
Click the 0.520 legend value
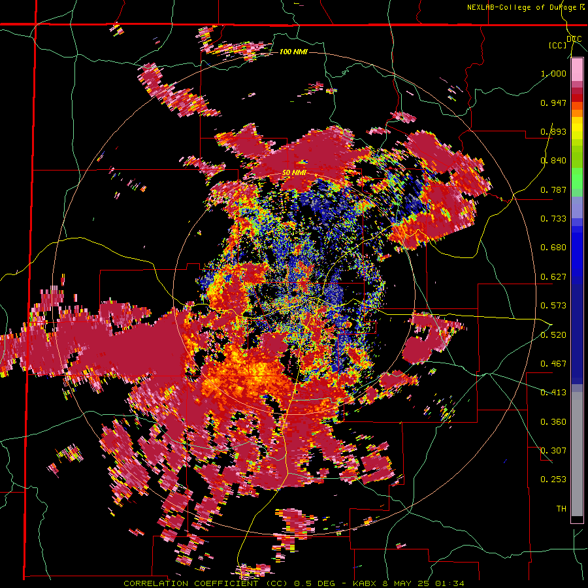pos(553,335)
